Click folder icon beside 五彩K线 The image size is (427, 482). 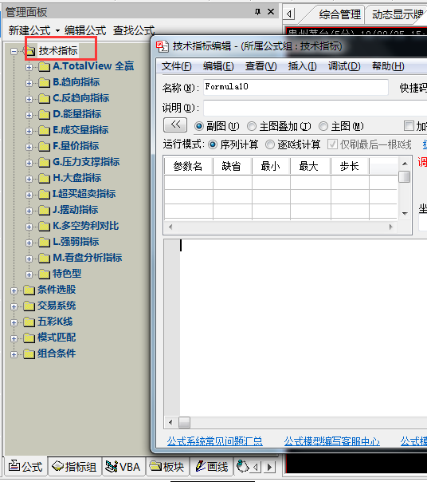[x=29, y=322]
